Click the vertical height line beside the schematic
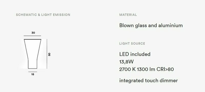 (x=47, y=54)
